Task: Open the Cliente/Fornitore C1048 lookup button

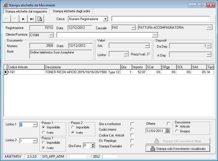Action: click(x=51, y=35)
